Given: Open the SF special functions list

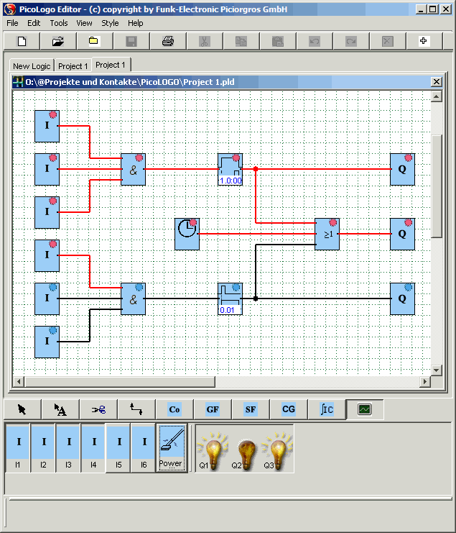Looking at the screenshot, I should [250, 409].
